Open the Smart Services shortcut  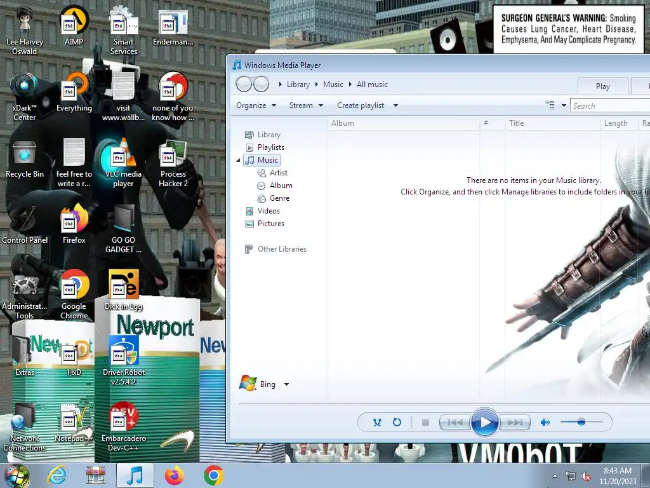123,30
